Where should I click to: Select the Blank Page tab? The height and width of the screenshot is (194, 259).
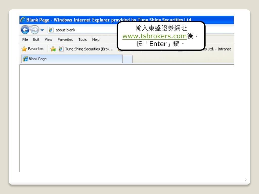pos(72,59)
